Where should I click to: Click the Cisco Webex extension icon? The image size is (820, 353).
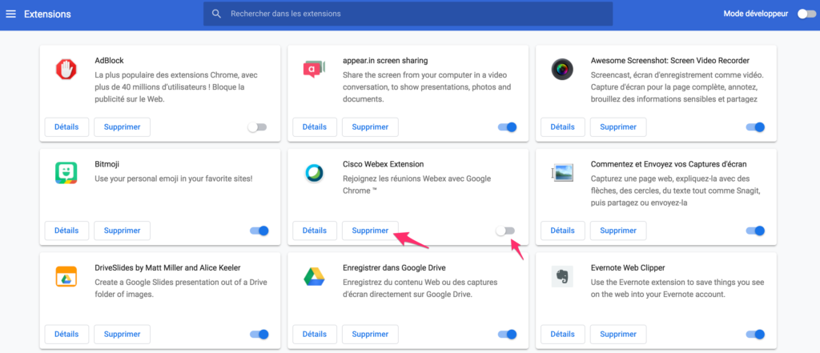click(x=314, y=173)
